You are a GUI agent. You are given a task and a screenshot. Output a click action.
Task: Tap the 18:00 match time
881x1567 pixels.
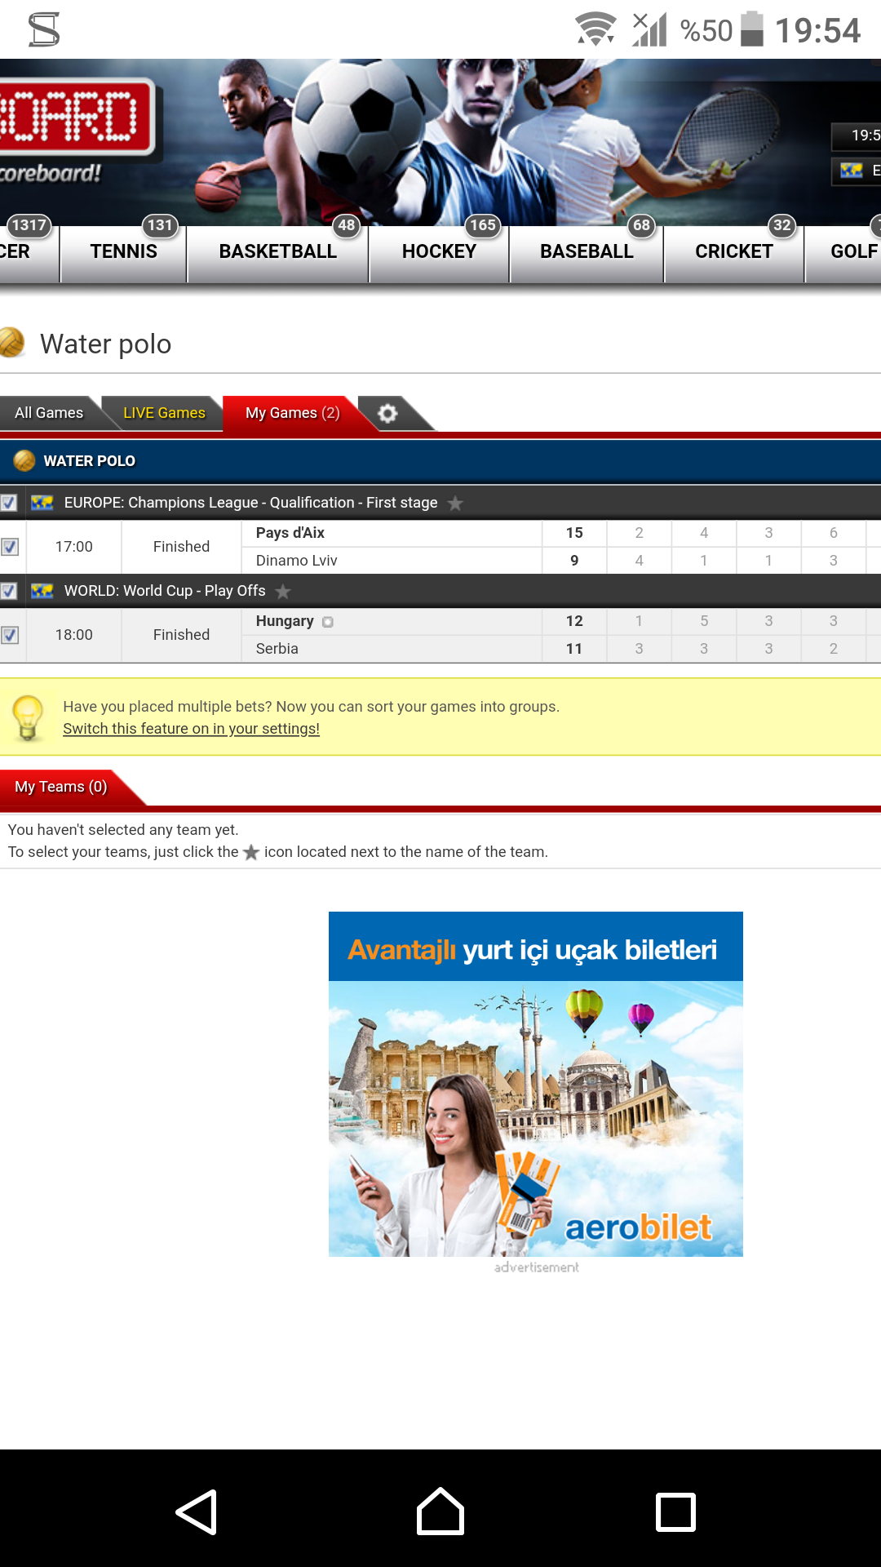tap(74, 635)
